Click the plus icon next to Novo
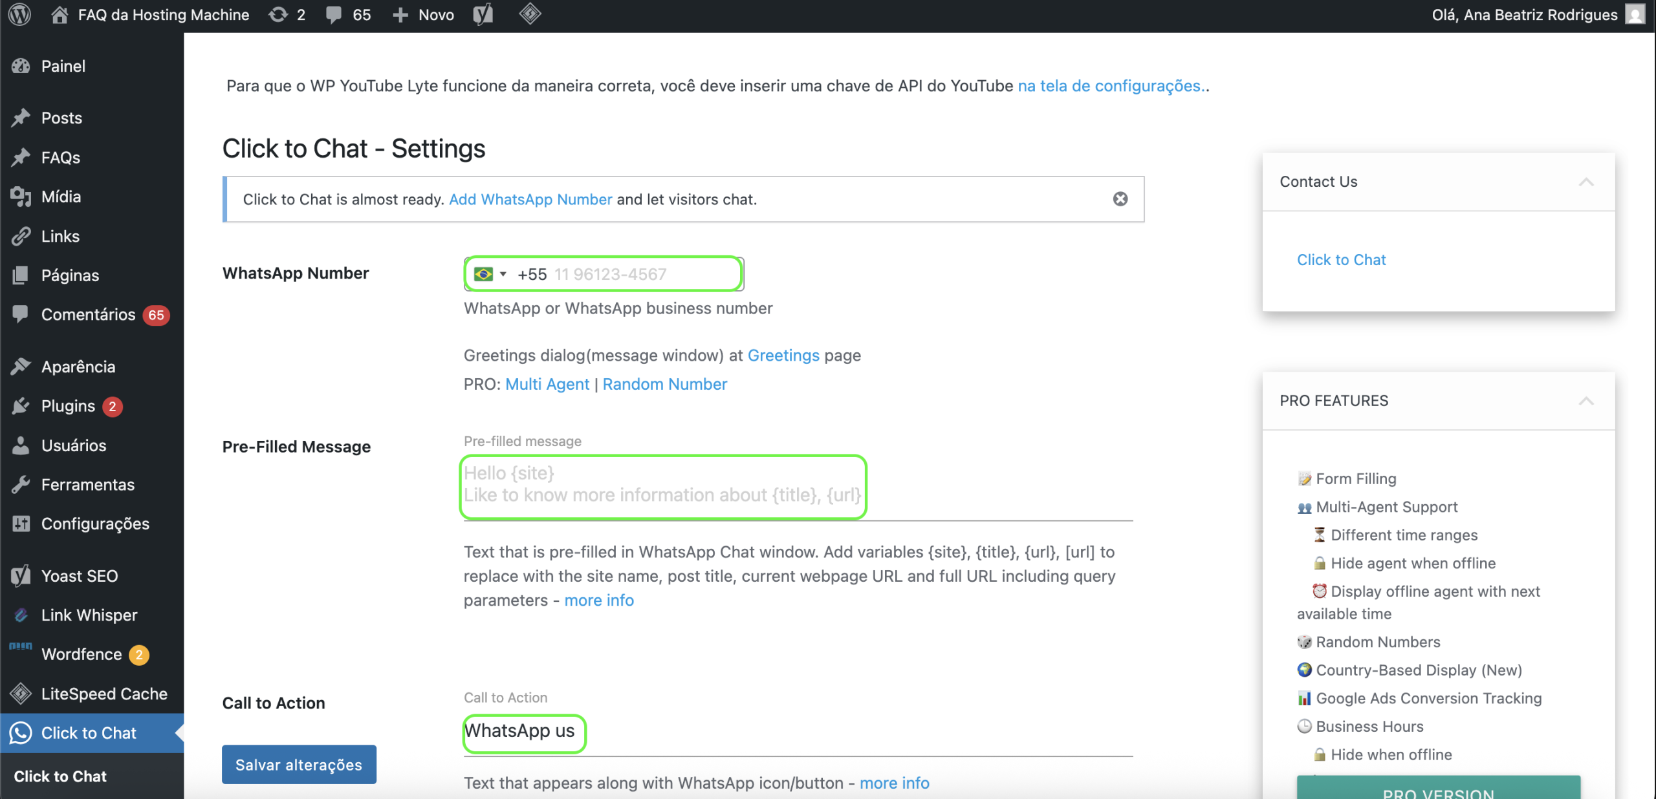Viewport: 1656px width, 799px height. (x=400, y=15)
